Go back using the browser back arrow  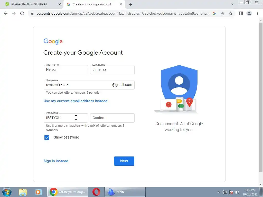pos(6,13)
